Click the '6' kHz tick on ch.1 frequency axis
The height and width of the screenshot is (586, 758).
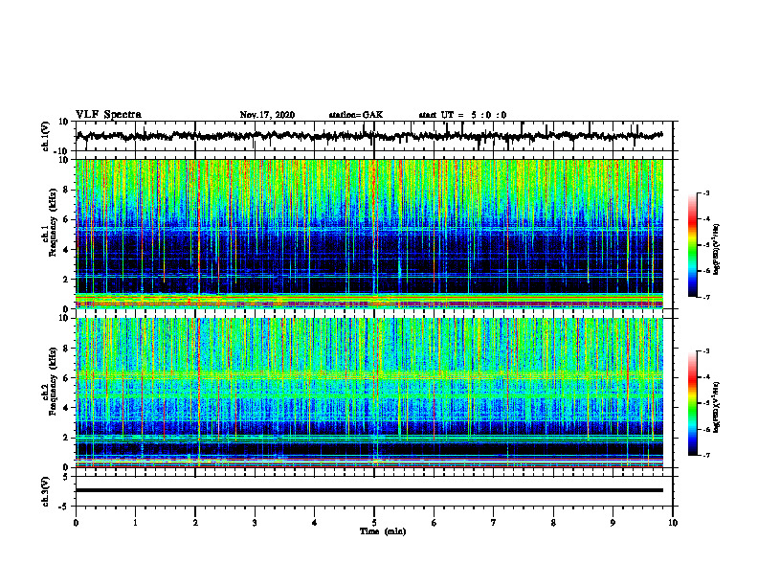[x=66, y=220]
